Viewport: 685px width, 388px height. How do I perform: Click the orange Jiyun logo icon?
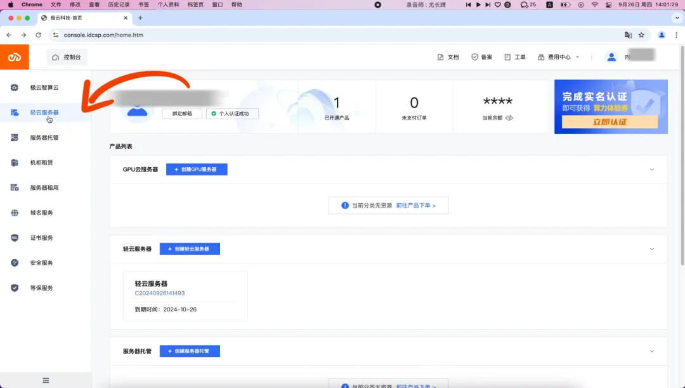click(x=15, y=57)
